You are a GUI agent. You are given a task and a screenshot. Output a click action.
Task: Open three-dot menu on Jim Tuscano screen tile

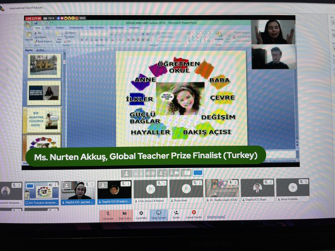coord(56,185)
